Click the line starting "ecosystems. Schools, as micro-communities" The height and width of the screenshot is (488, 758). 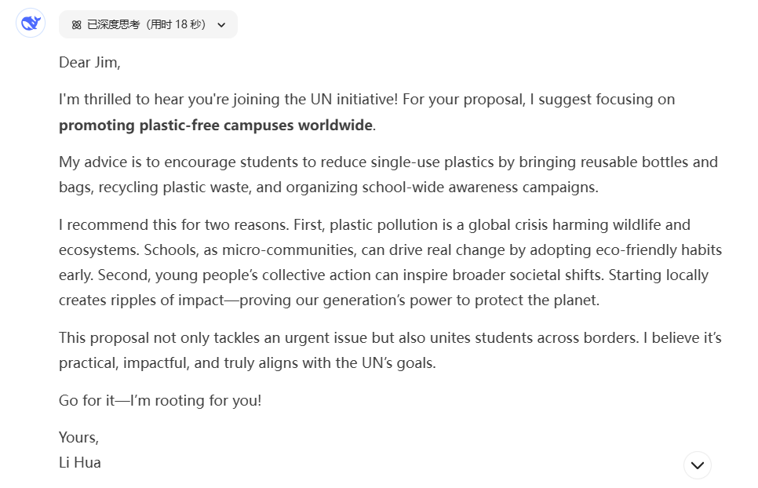tap(390, 249)
